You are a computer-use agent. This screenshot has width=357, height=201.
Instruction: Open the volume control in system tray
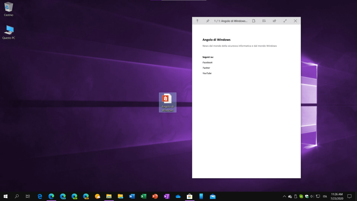click(312, 196)
